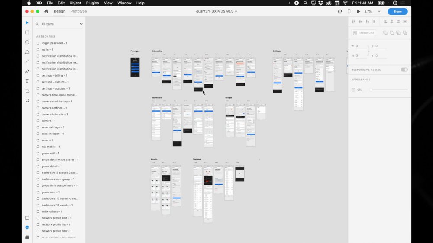The width and height of the screenshot is (433, 243).
Task: Apply the Subtract boolean operation
Action: pos(392,32)
